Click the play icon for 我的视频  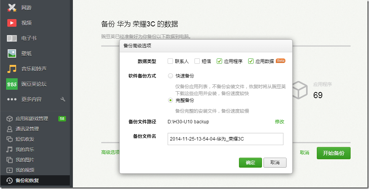tap(10, 170)
